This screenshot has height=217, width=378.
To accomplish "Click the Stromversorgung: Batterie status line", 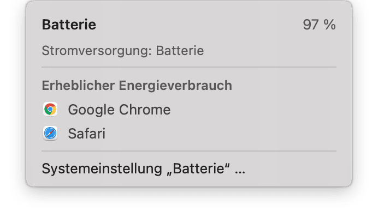I will pos(123,51).
